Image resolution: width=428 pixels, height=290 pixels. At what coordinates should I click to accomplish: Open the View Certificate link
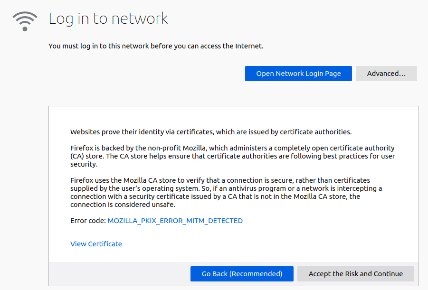[x=96, y=244]
